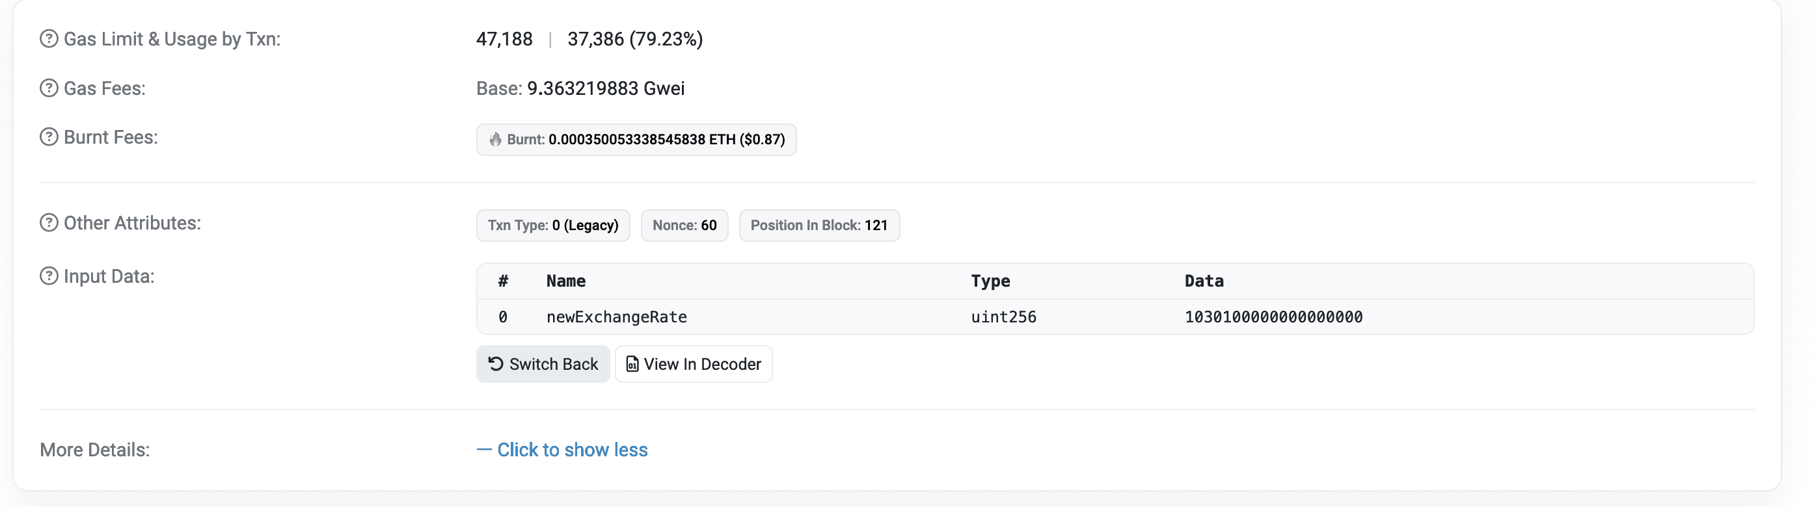The height and width of the screenshot is (507, 1814).
Task: Click help icon beside Other Attributes
Action: point(49,223)
